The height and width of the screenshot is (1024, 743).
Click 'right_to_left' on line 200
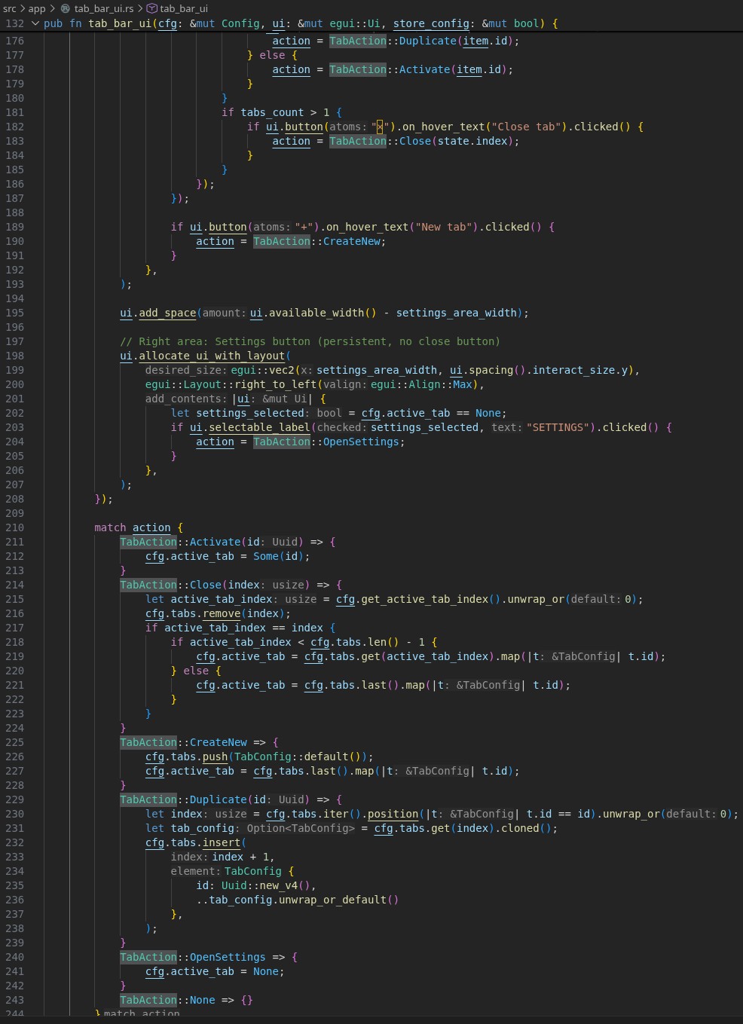tap(276, 384)
